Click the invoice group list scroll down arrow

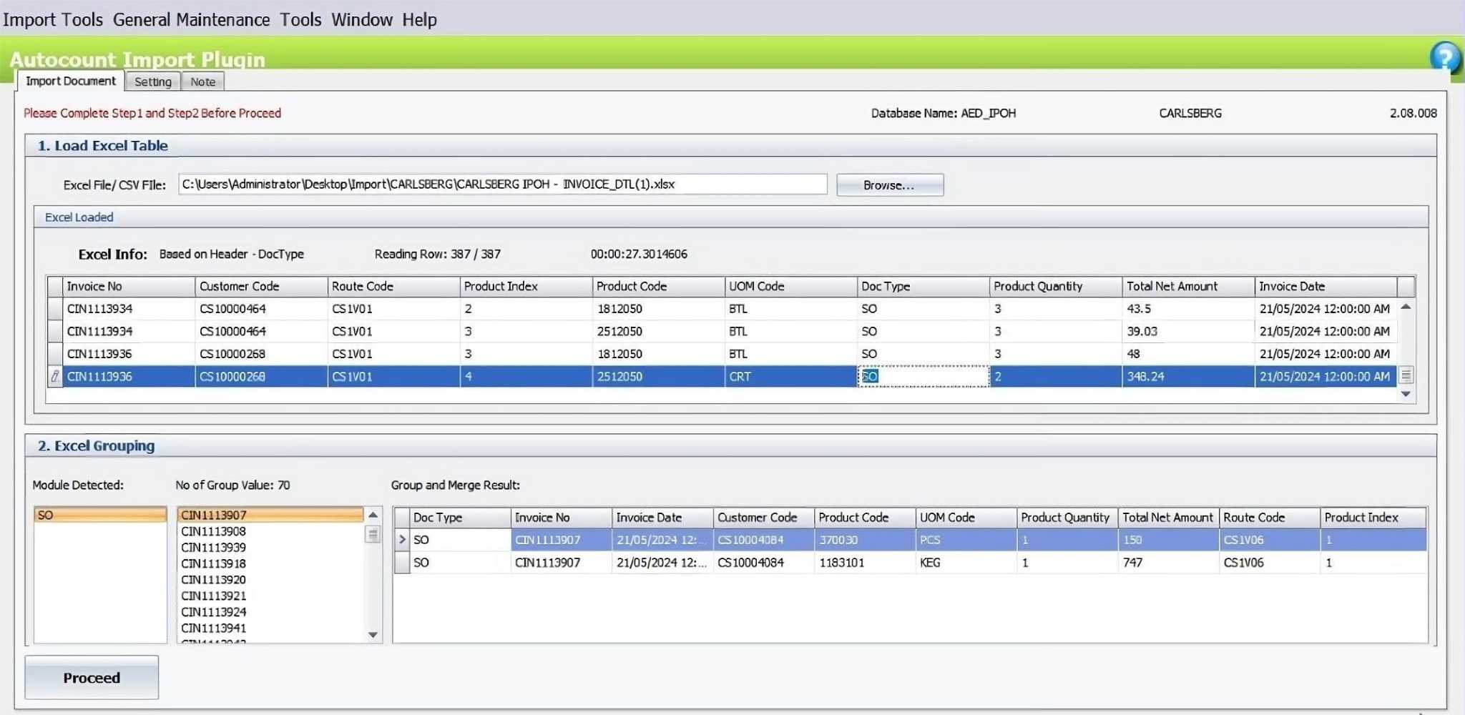[373, 634]
